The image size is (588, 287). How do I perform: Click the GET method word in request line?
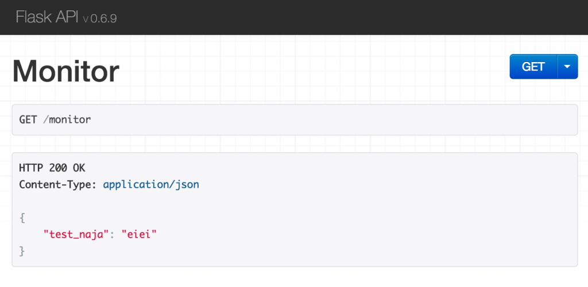click(x=28, y=119)
